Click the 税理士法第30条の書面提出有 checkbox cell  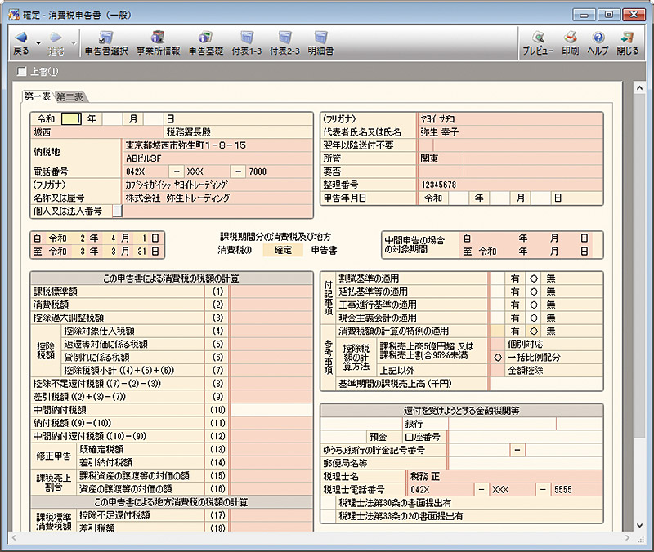(329, 503)
